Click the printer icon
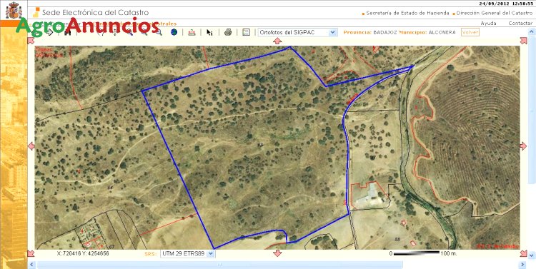Viewport: 536px width, 269px height. 228,32
